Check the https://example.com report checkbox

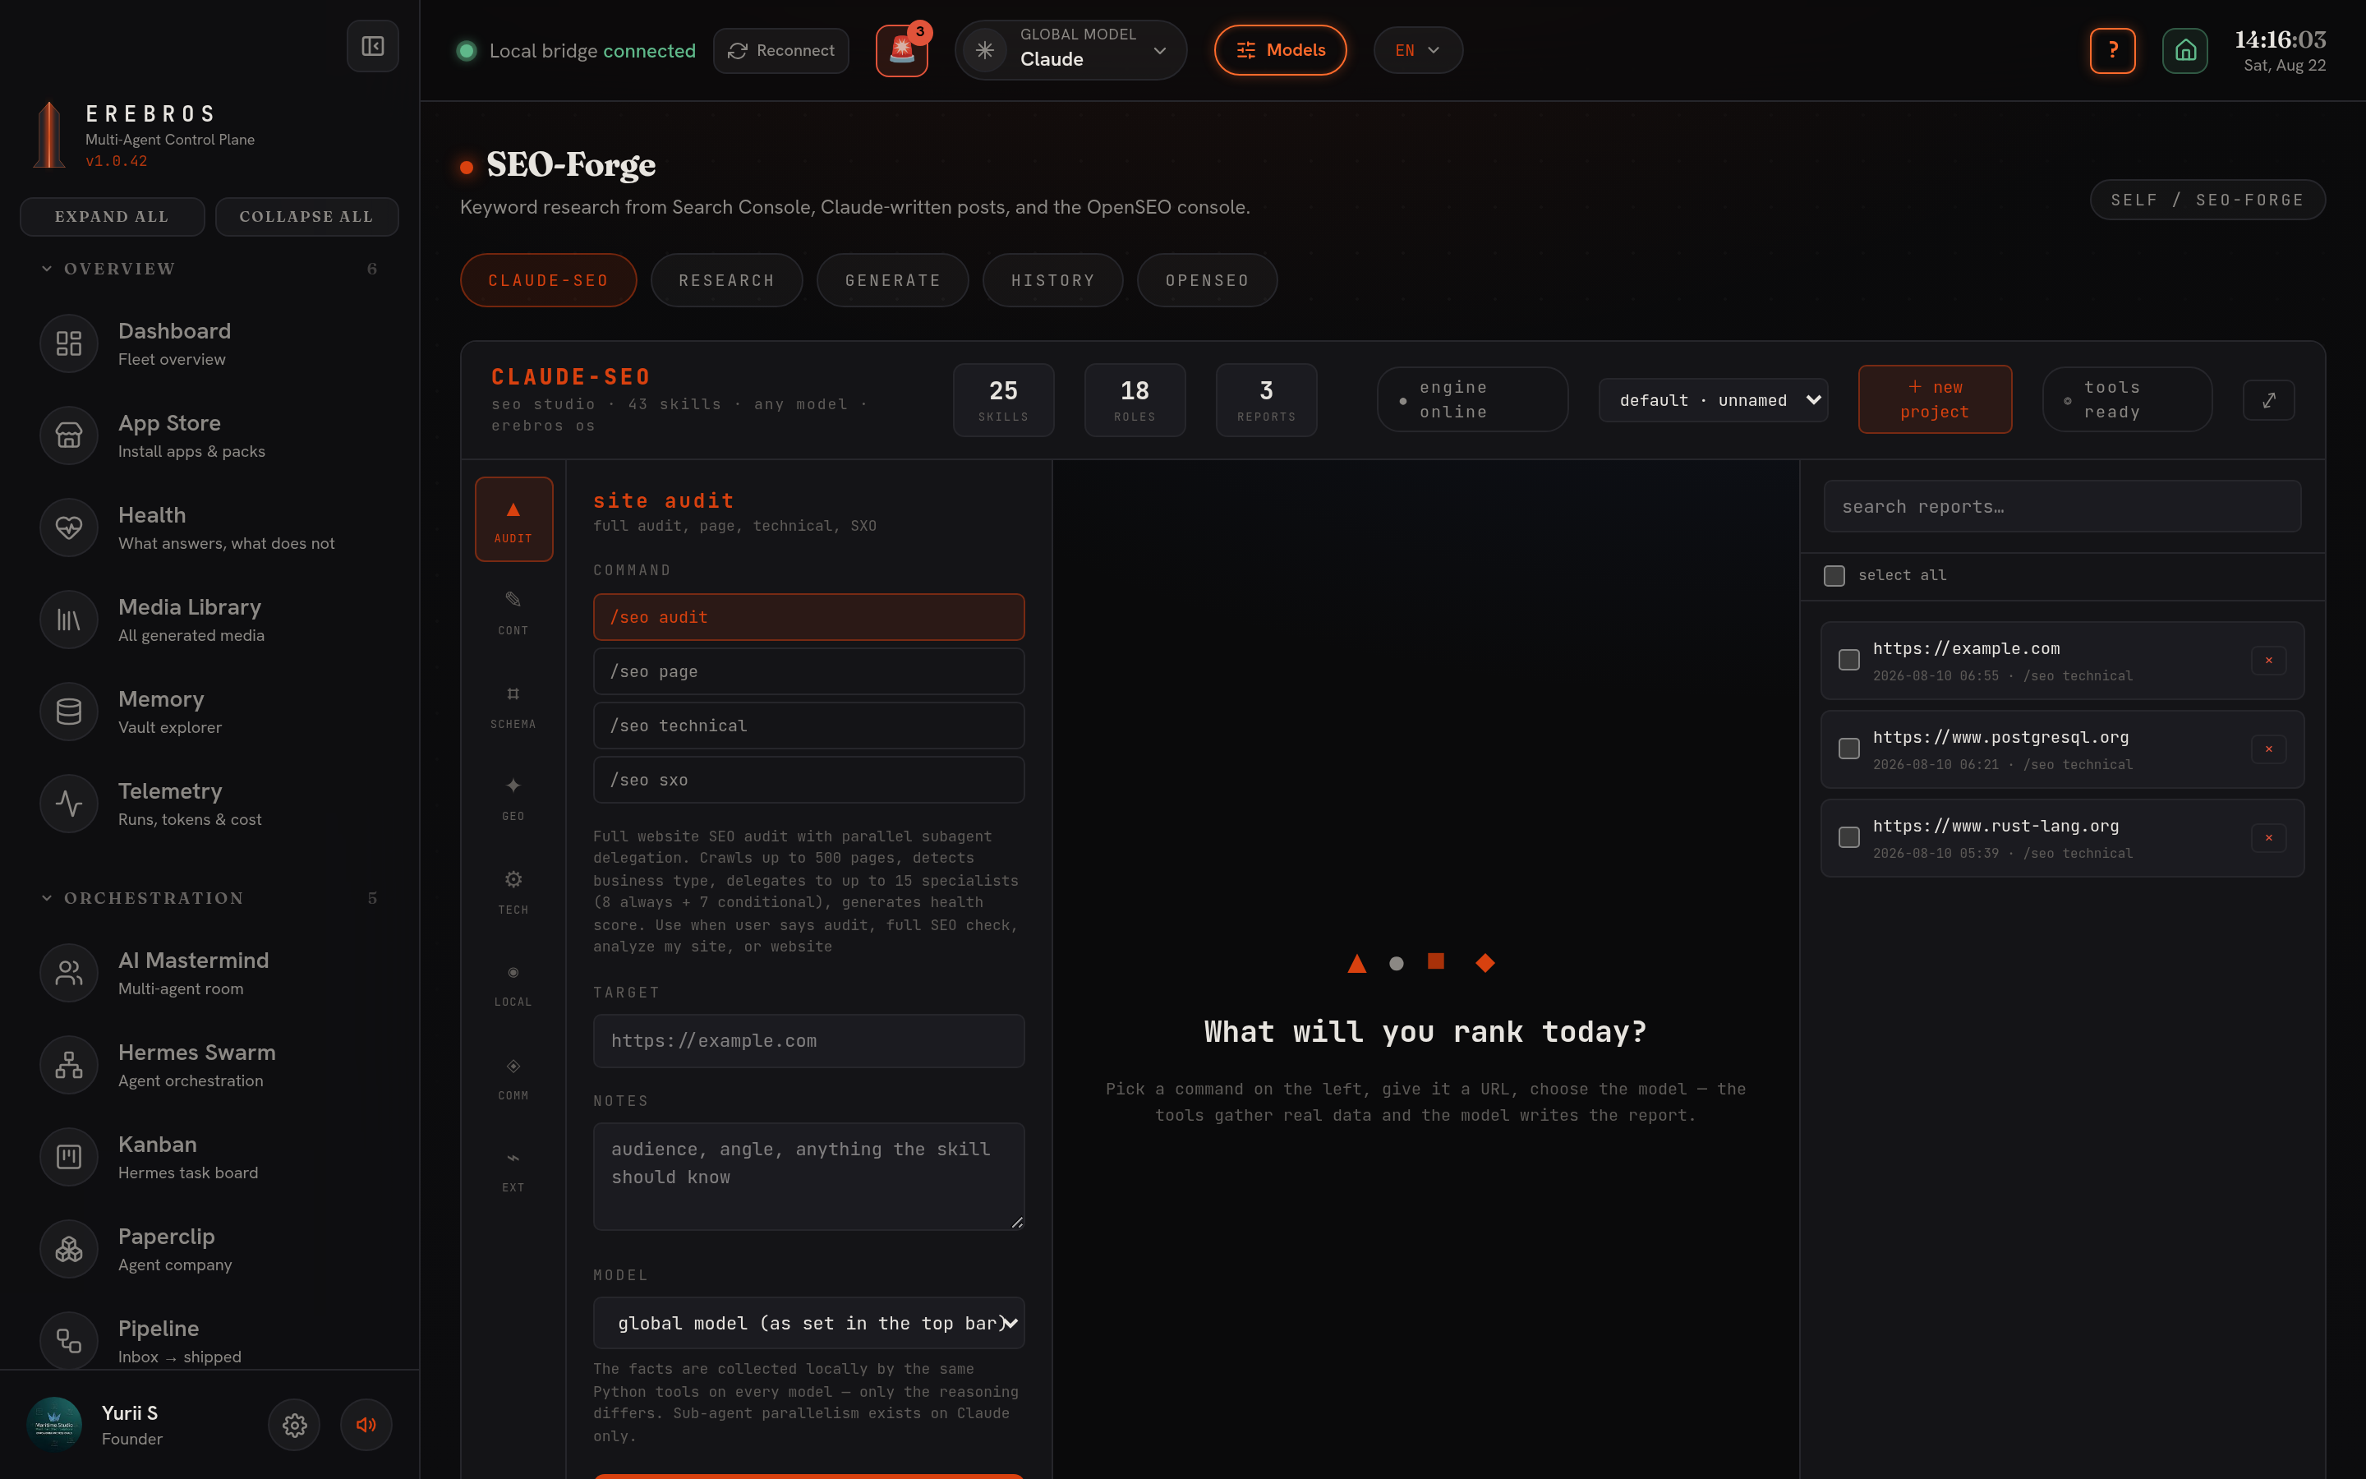(1848, 661)
